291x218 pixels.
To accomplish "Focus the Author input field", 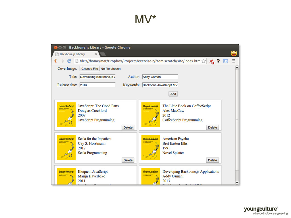I will point(160,77).
